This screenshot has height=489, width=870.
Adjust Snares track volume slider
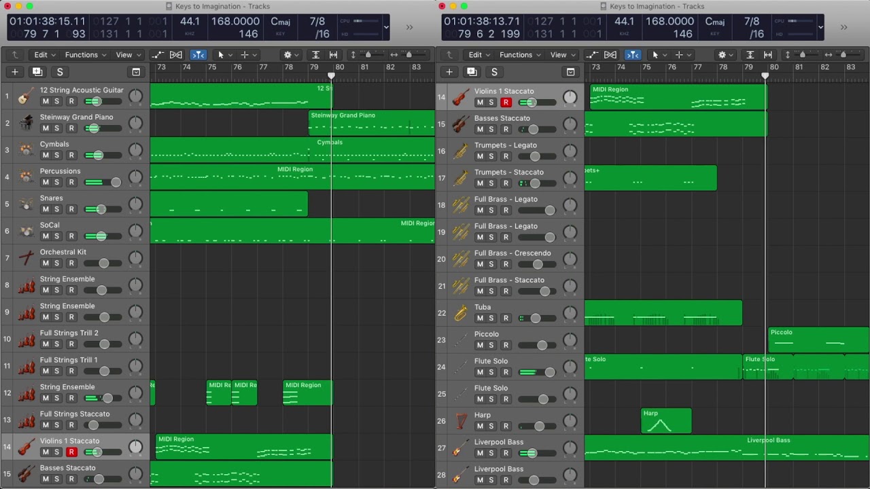(103, 209)
